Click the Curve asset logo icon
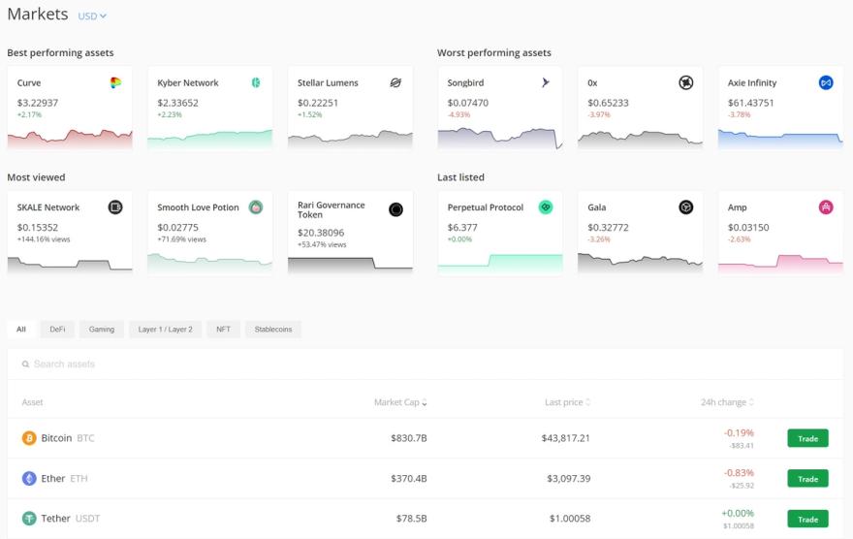 pos(115,82)
